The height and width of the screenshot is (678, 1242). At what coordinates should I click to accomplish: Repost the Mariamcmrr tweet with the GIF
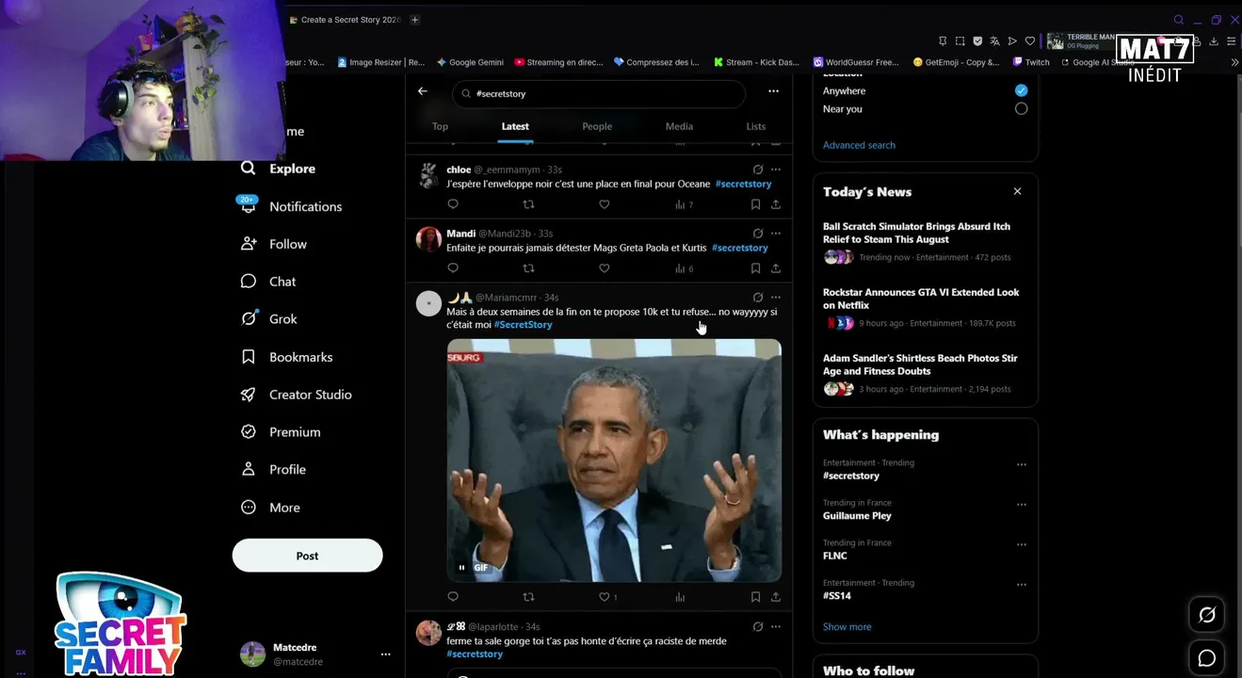(528, 597)
